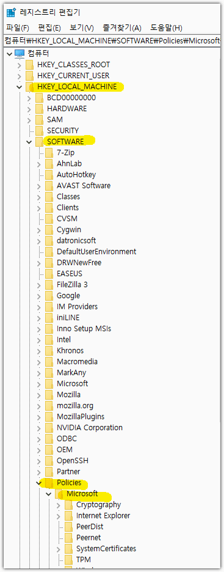The image size is (224, 572).
Task: Click the FileZilla 3 folder icon
Action: coord(49,285)
